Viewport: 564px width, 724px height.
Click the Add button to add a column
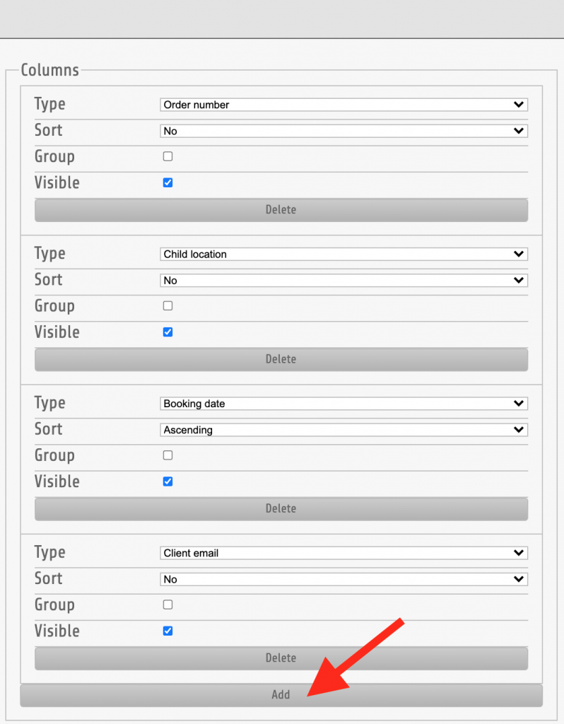pos(281,696)
